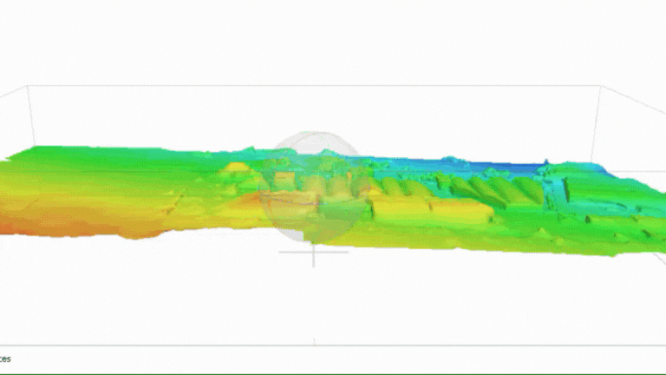Click the top-left corner of bounding box

point(27,86)
